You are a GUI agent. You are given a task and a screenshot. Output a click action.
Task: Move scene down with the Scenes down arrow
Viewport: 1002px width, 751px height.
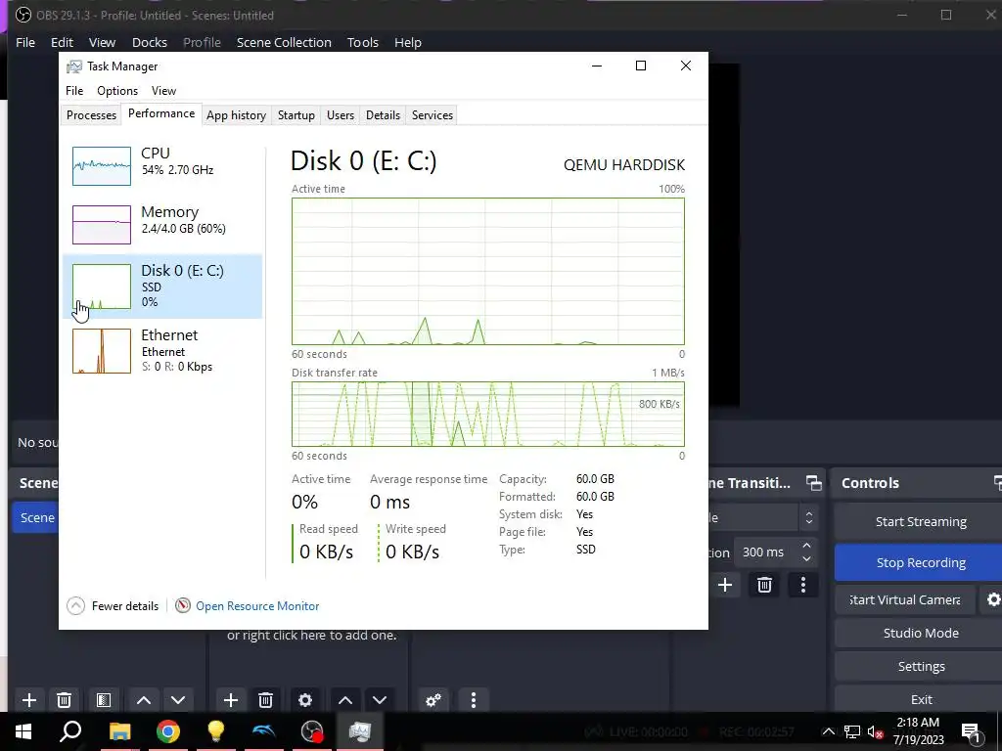click(x=178, y=700)
